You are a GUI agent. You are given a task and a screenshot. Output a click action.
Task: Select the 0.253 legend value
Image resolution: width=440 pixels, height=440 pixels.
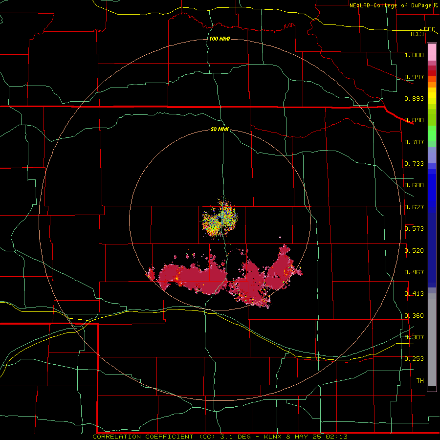(414, 359)
